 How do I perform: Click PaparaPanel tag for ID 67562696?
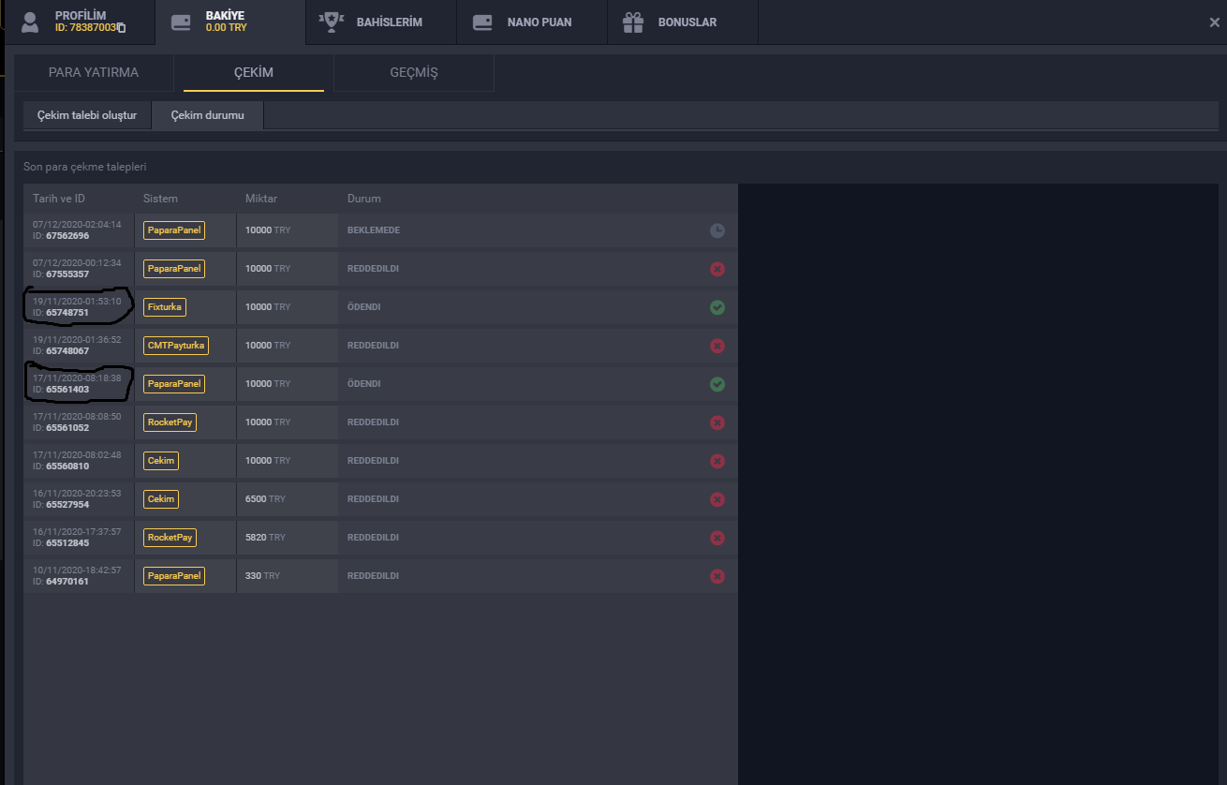tap(174, 230)
